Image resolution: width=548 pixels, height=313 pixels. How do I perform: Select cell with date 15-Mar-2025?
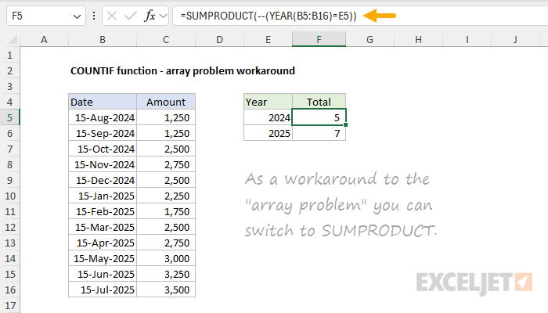pos(103,228)
